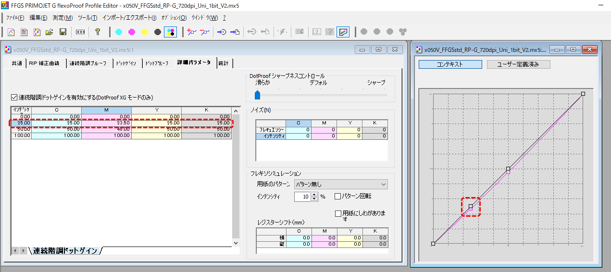Enable the パターン回転 checkbox

tap(337, 196)
